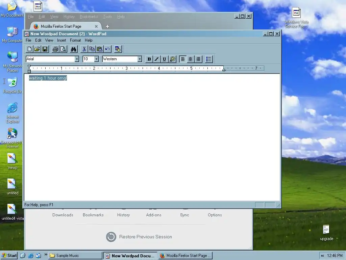
Task: Select the My Network Places desktop icon
Action: (13, 62)
